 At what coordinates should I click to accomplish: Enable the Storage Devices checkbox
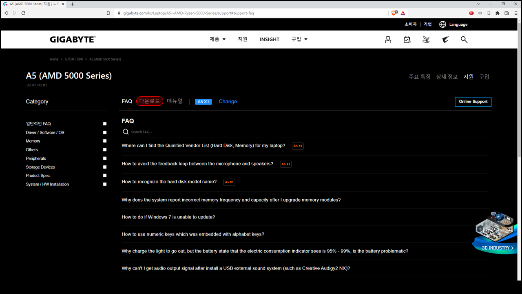105,167
